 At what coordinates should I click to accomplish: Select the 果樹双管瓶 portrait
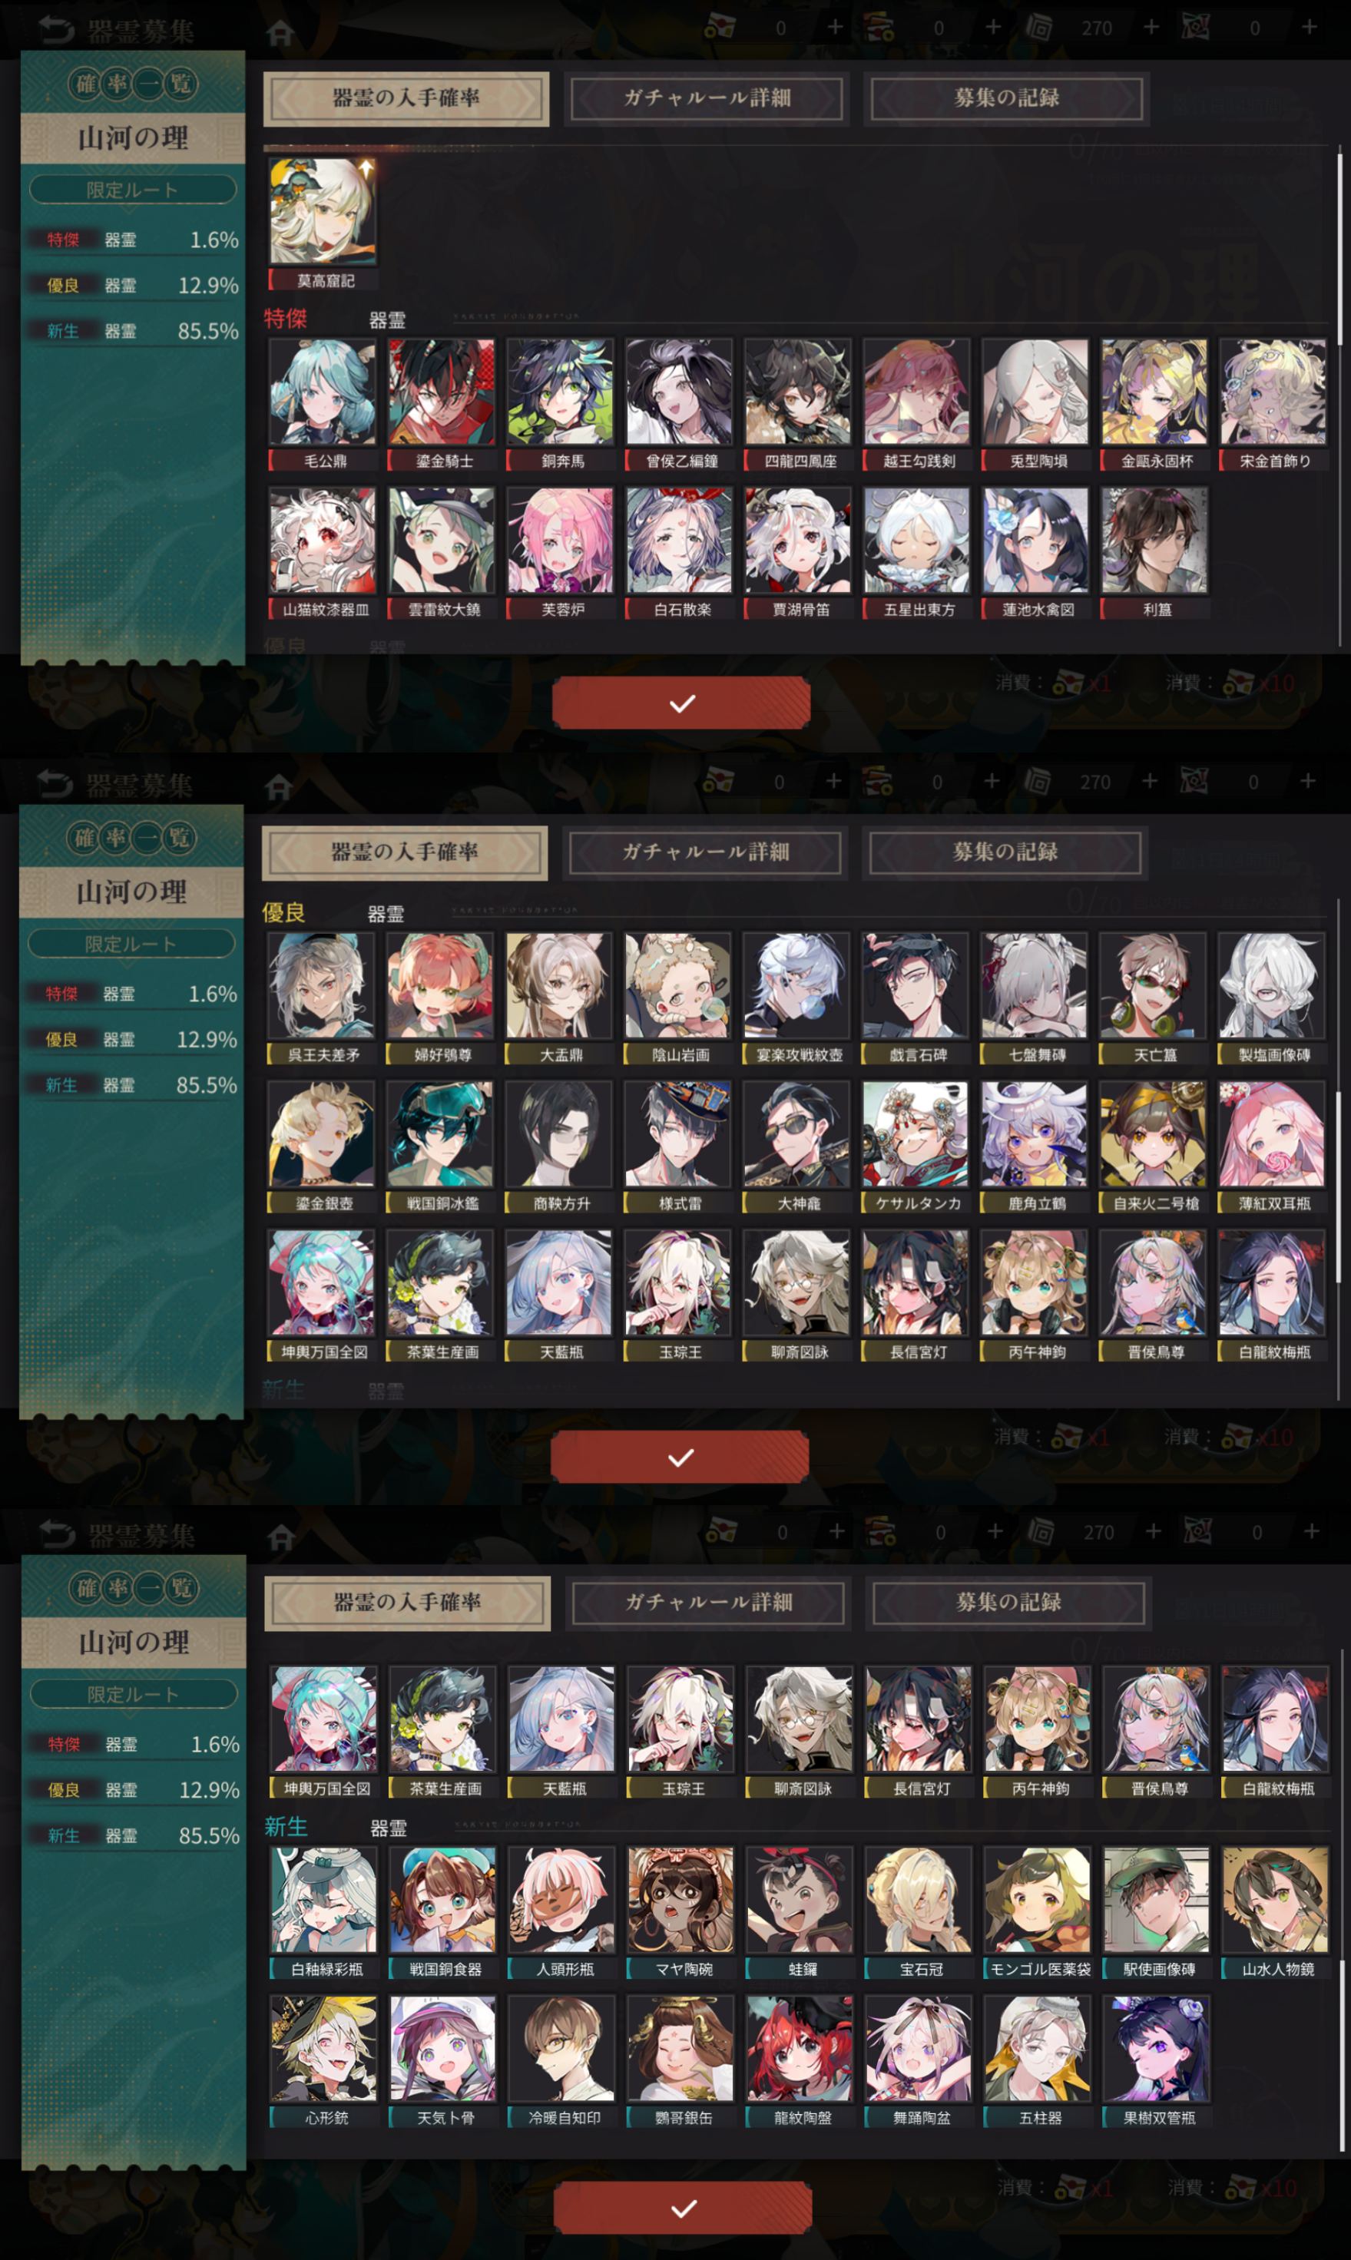1156,2048
